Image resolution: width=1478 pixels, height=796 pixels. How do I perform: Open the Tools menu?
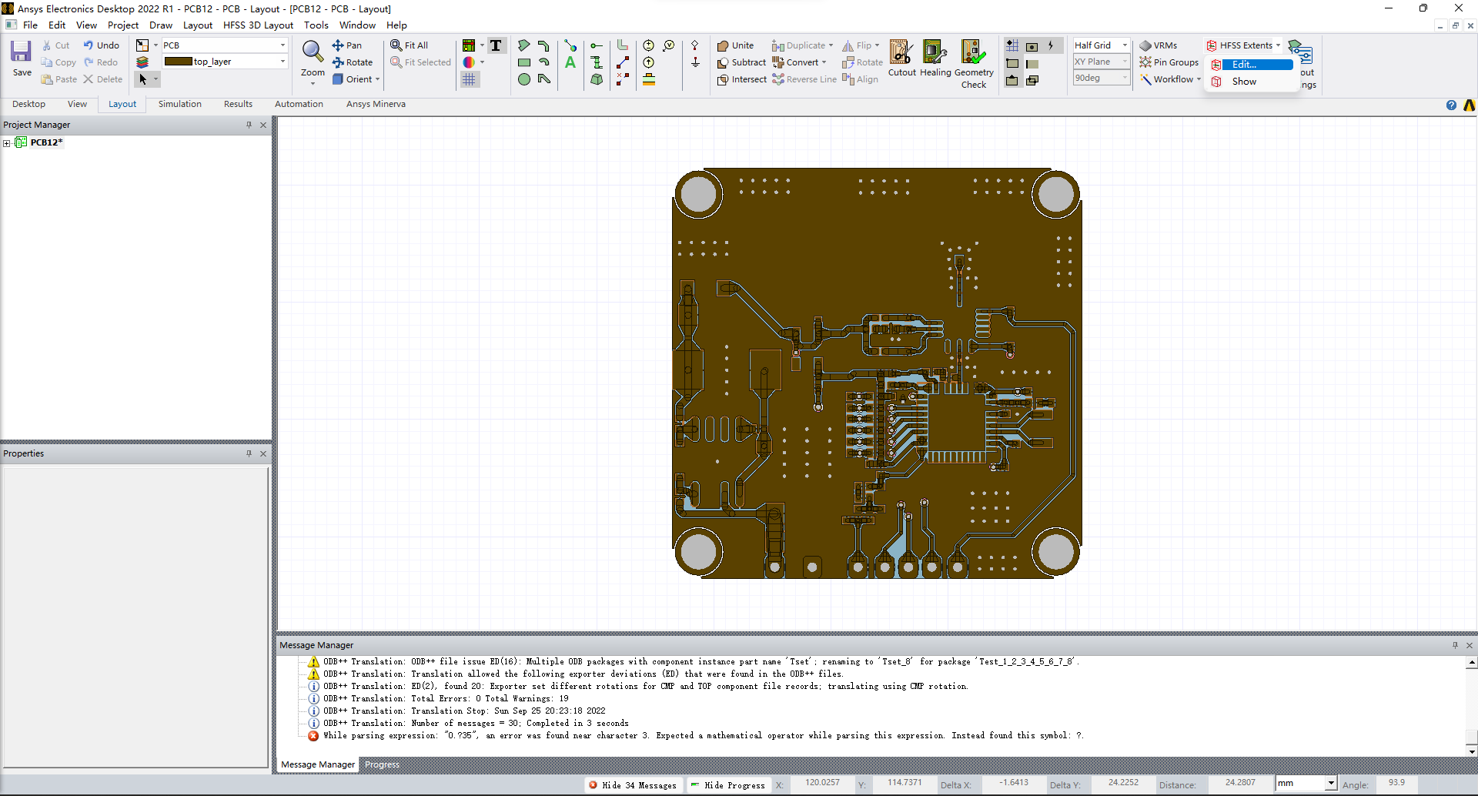[316, 25]
